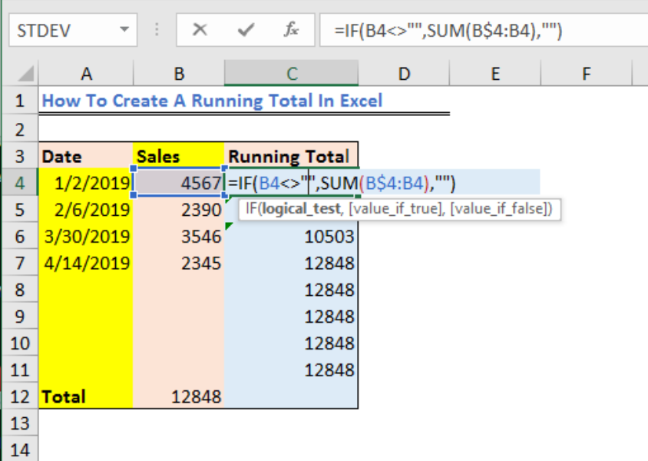Select row 1 header
The width and height of the screenshot is (648, 461).
coord(20,101)
